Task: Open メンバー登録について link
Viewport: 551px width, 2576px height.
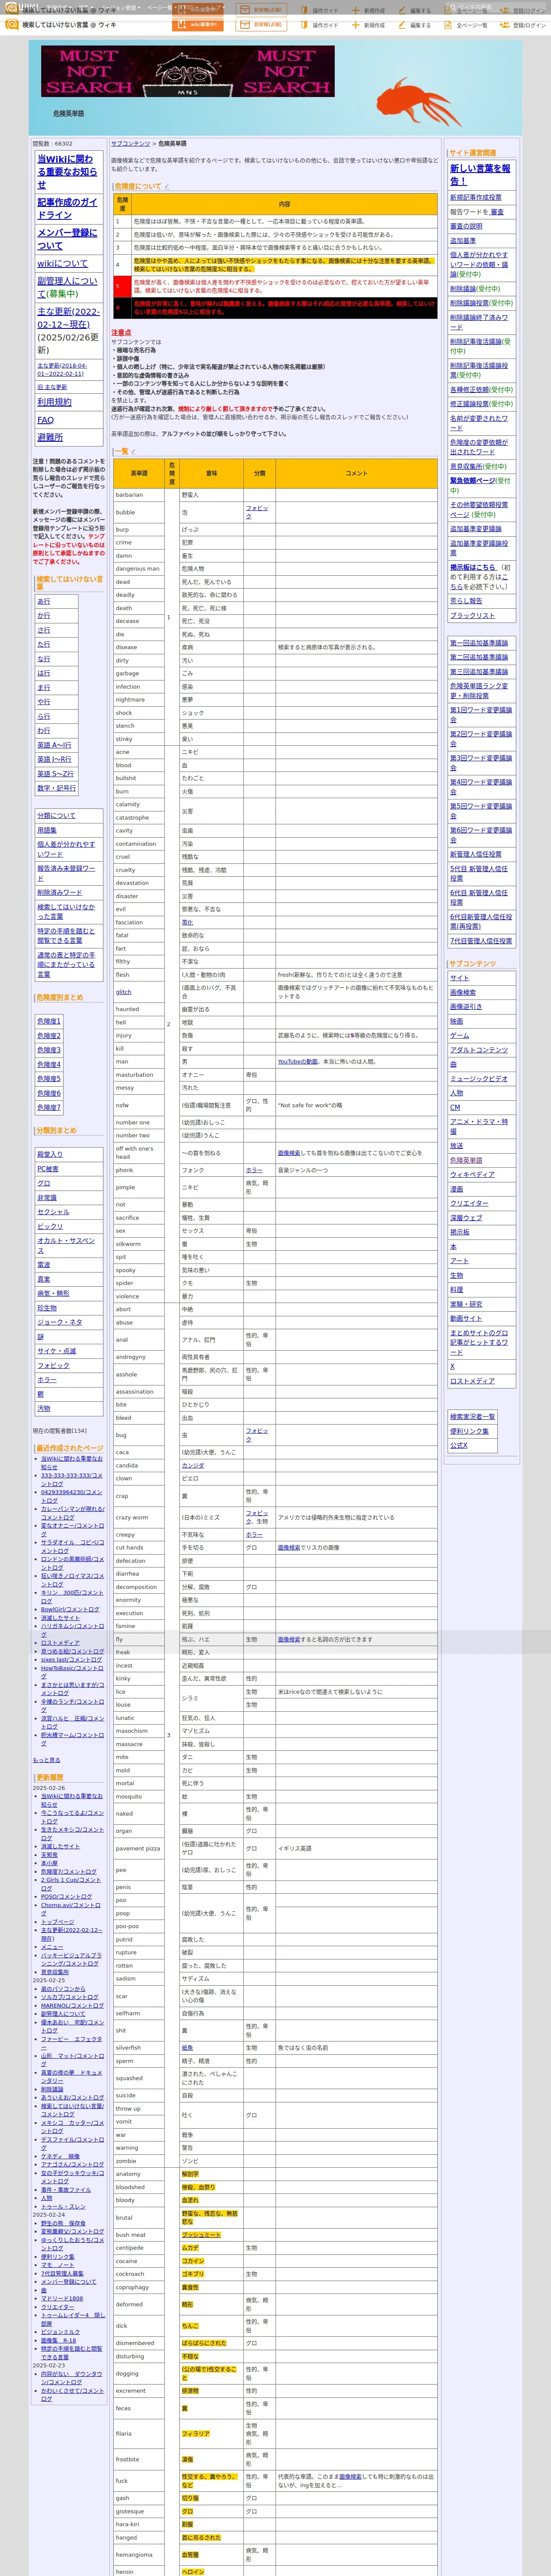Action: coord(67,239)
